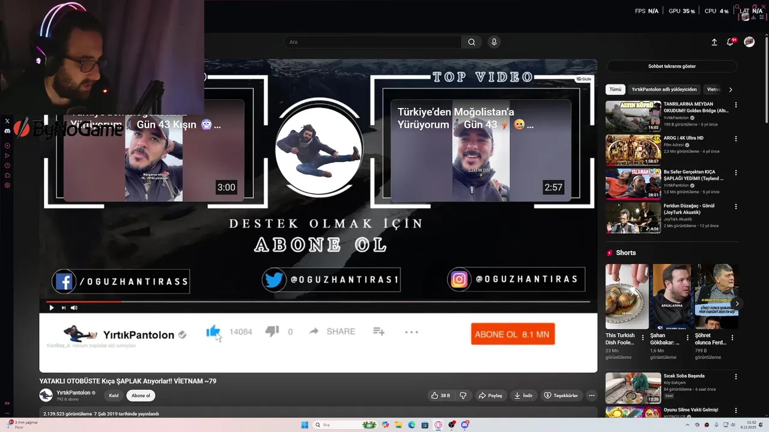Send thanks using Teşekkürler button
The width and height of the screenshot is (769, 432).
(561, 395)
